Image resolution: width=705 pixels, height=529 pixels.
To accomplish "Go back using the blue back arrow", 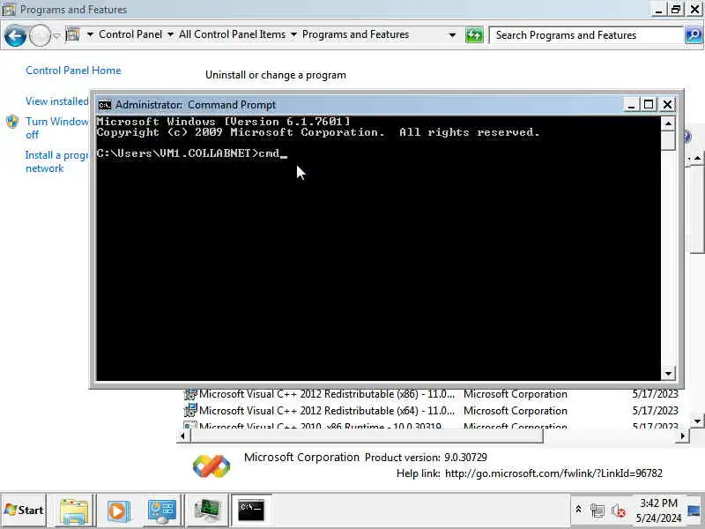I will tap(15, 35).
